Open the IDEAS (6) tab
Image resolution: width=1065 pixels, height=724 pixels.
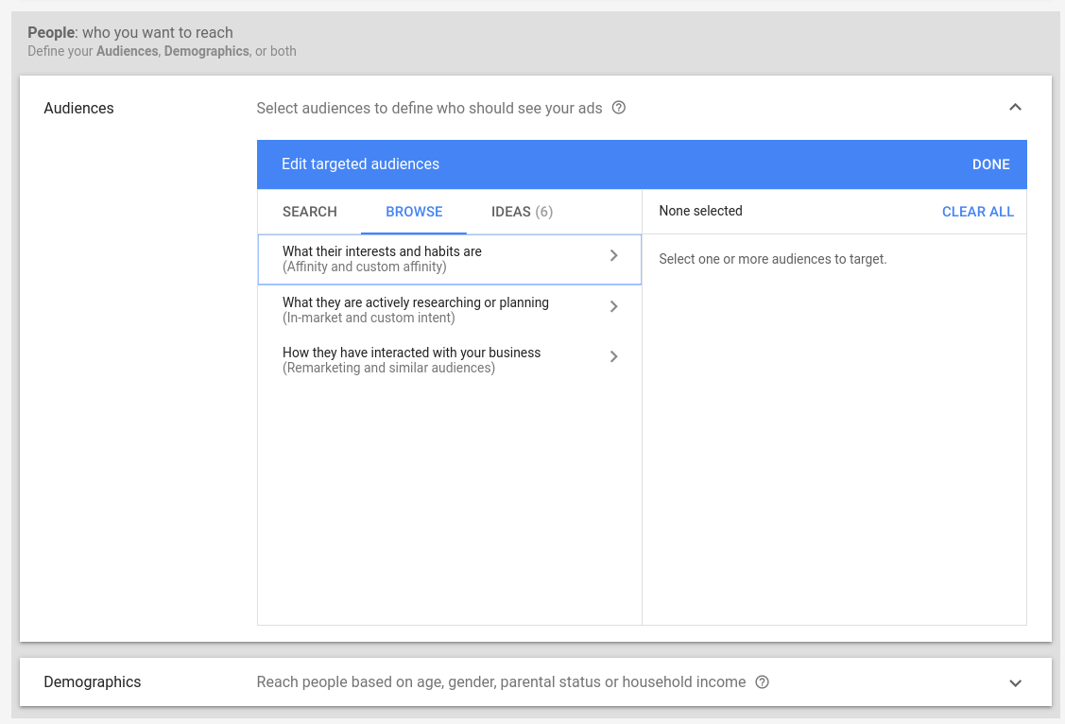[522, 212]
